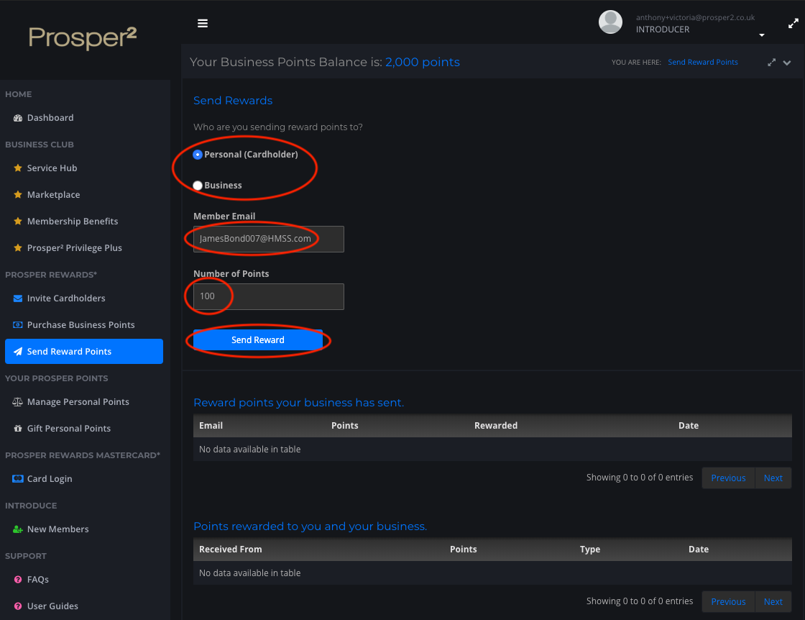The image size is (805, 620).
Task: Click the Purchase Business Points money icon
Action: (18, 325)
